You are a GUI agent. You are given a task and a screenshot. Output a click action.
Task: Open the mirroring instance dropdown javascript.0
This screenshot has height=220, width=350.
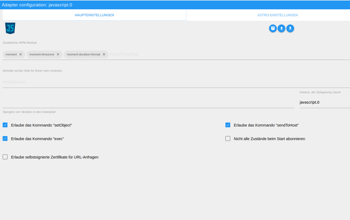(325, 102)
